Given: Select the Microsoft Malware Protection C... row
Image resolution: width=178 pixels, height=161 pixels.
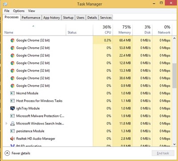Looking at the screenshot, I should click(88, 116).
